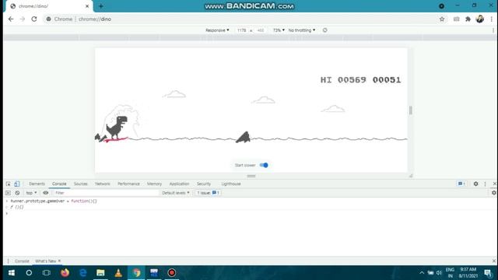Open device toolbar more options menu

click(x=493, y=30)
